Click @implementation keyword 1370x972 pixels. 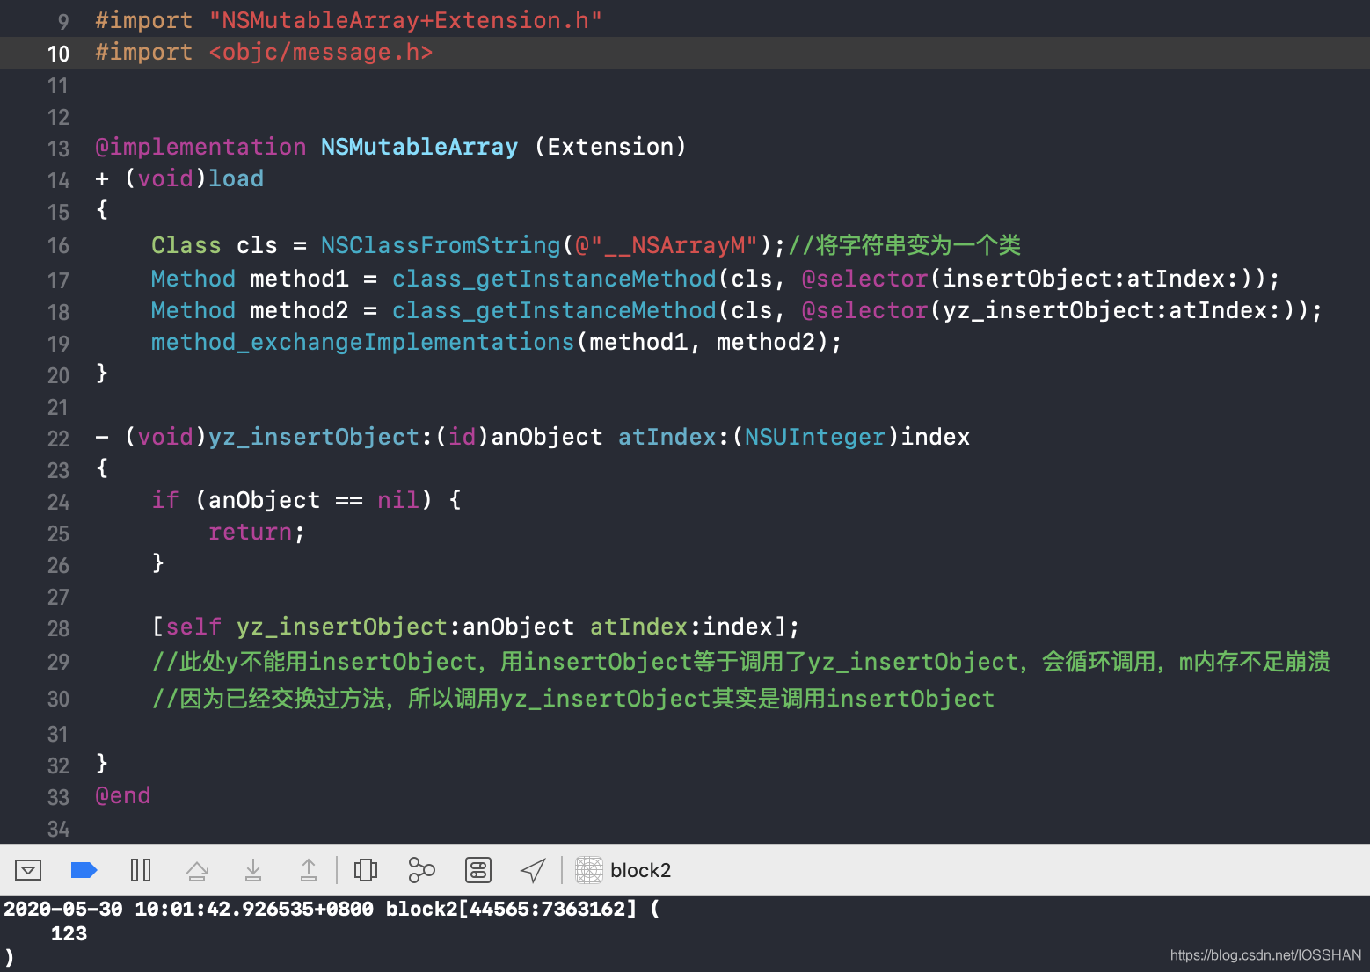[200, 147]
